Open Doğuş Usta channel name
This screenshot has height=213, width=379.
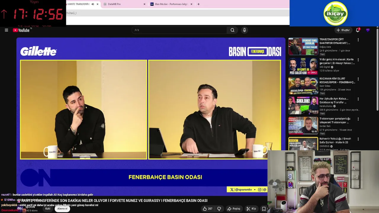click(x=325, y=47)
